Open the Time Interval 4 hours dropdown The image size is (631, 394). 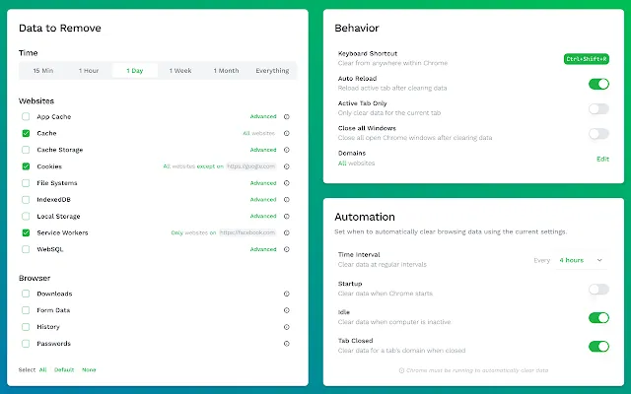click(581, 260)
